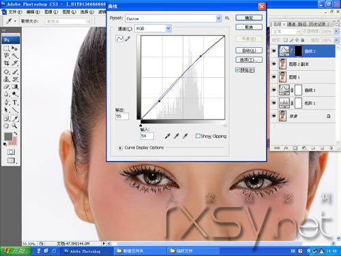Pick the black point eyedropper
The height and width of the screenshot is (256, 341).
[x=168, y=136]
